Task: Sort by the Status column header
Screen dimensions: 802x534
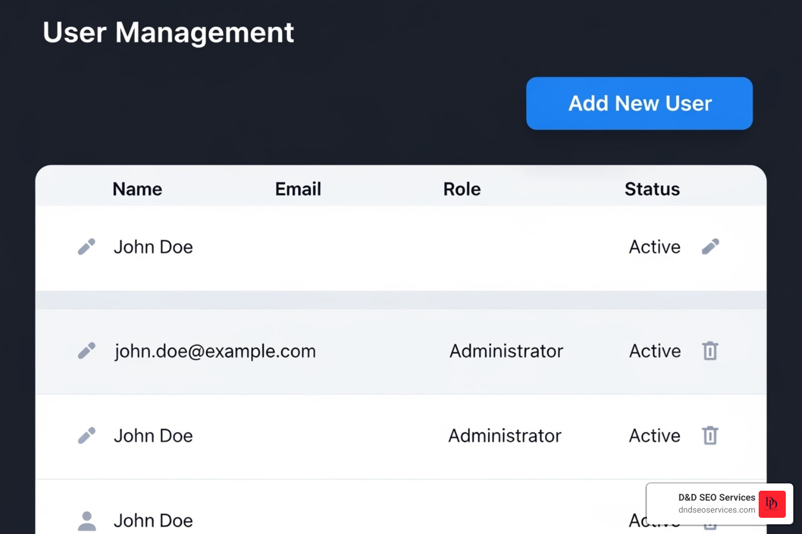Action: click(652, 189)
